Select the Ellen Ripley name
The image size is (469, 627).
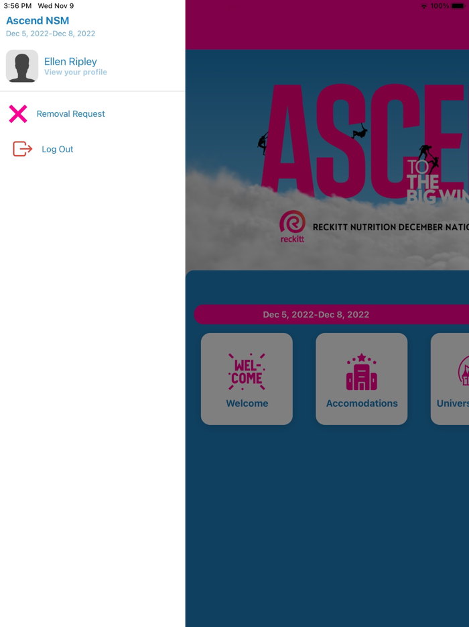click(70, 61)
